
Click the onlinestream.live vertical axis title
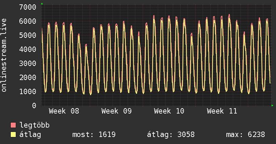4,56
